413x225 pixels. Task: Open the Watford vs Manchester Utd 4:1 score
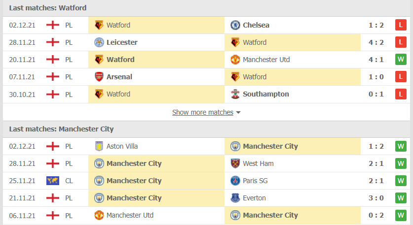(376, 60)
